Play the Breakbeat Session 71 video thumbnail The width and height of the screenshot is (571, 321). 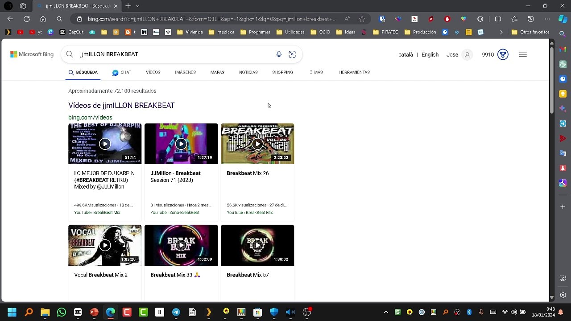(181, 144)
